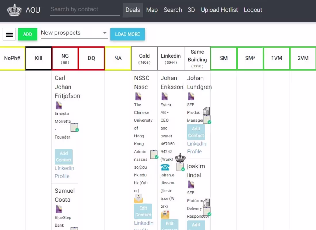Viewport: 316px width, 230px height.
Task: Click Logout in the navigation bar
Action: pos(253,10)
